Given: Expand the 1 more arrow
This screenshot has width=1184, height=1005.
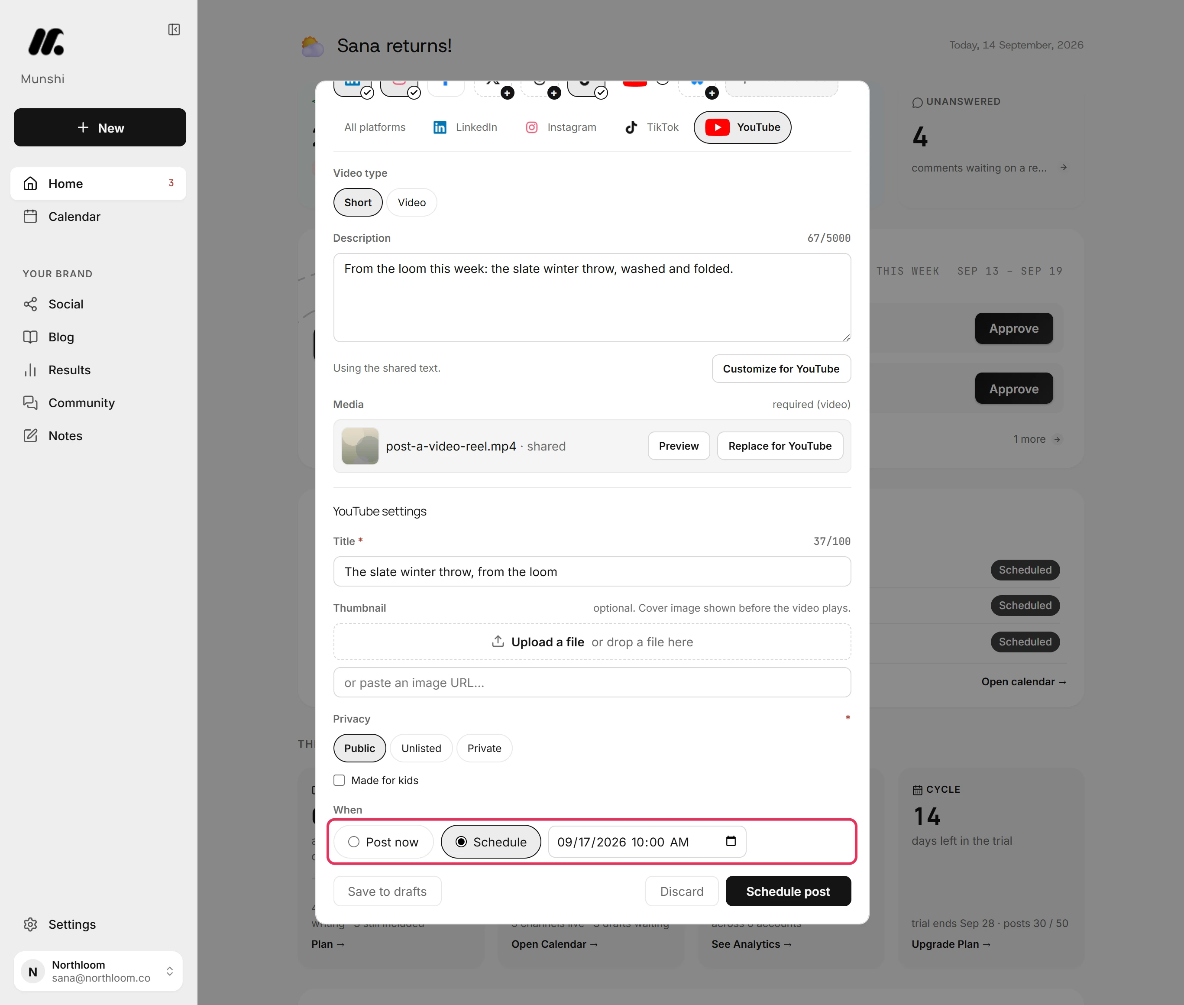Looking at the screenshot, I should coord(1057,439).
